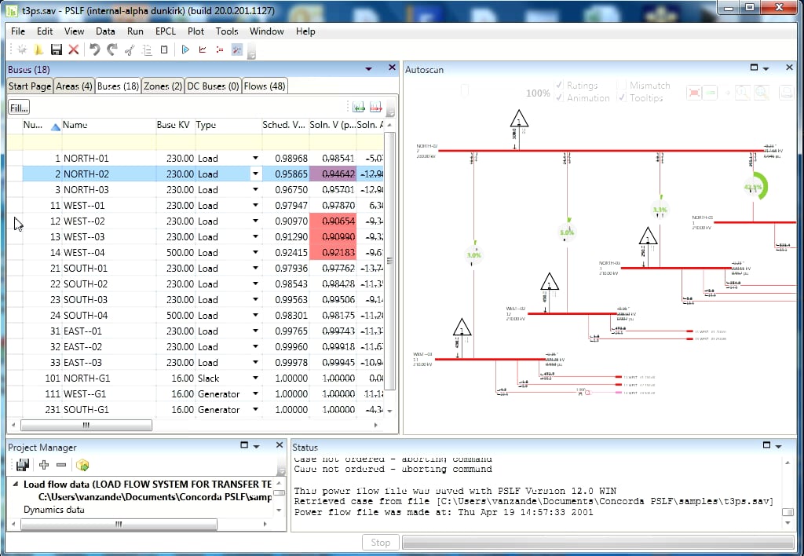This screenshot has height=556, width=804.
Task: Open a file with the yellow folder icon
Action: [x=39, y=49]
